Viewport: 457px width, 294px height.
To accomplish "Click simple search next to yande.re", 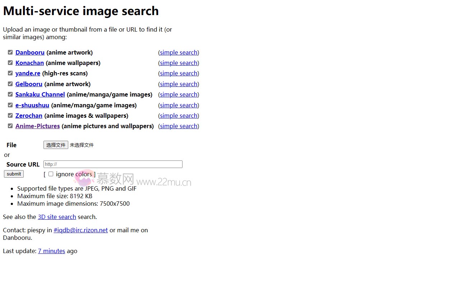I will pos(179,73).
